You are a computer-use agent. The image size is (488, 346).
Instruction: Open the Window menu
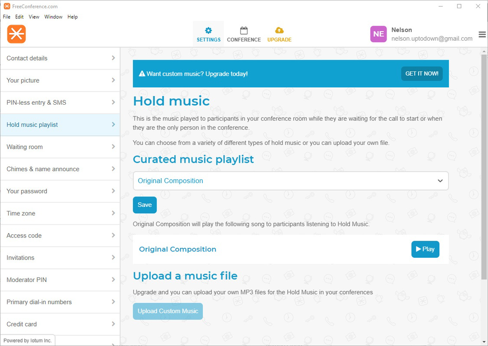coord(53,17)
